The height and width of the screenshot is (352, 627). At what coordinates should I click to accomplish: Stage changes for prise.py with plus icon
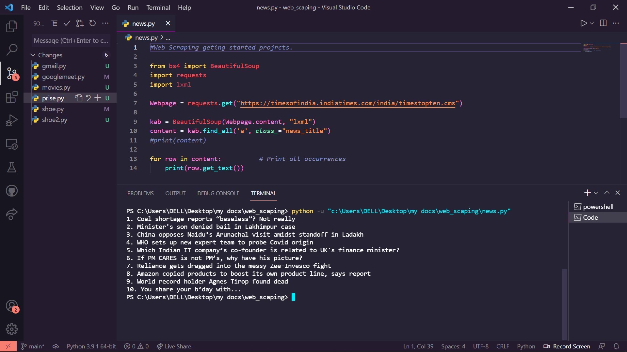click(98, 98)
